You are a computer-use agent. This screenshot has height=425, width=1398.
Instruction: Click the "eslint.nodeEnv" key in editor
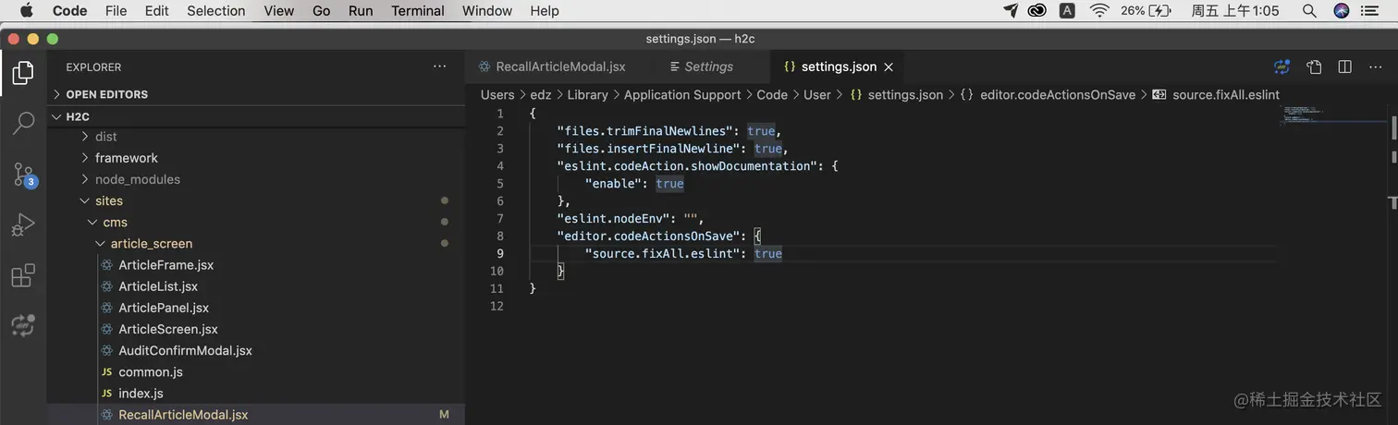[x=616, y=218]
